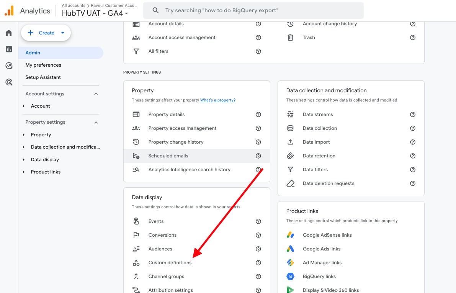The width and height of the screenshot is (456, 293).
Task: Click the Conversions flag icon
Action: pyautogui.click(x=136, y=235)
